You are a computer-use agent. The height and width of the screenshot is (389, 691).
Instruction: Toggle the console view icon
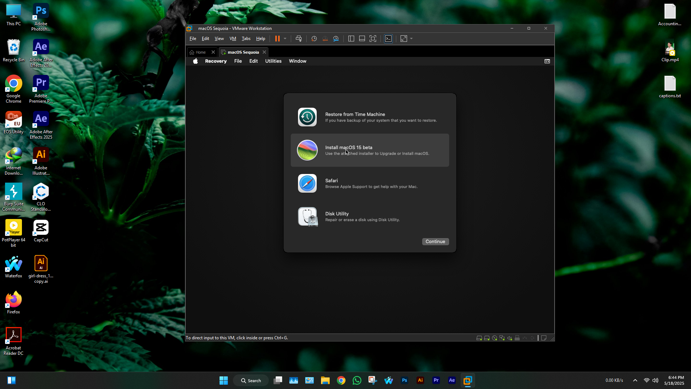point(388,39)
